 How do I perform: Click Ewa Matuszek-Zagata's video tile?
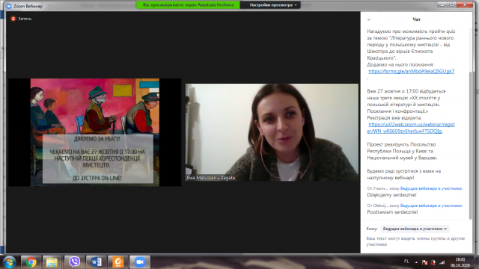[272, 132]
